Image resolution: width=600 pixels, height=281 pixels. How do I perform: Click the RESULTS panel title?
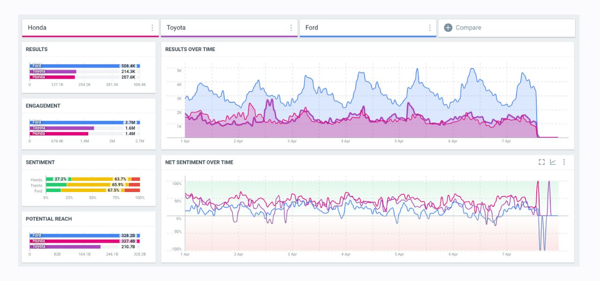point(37,49)
